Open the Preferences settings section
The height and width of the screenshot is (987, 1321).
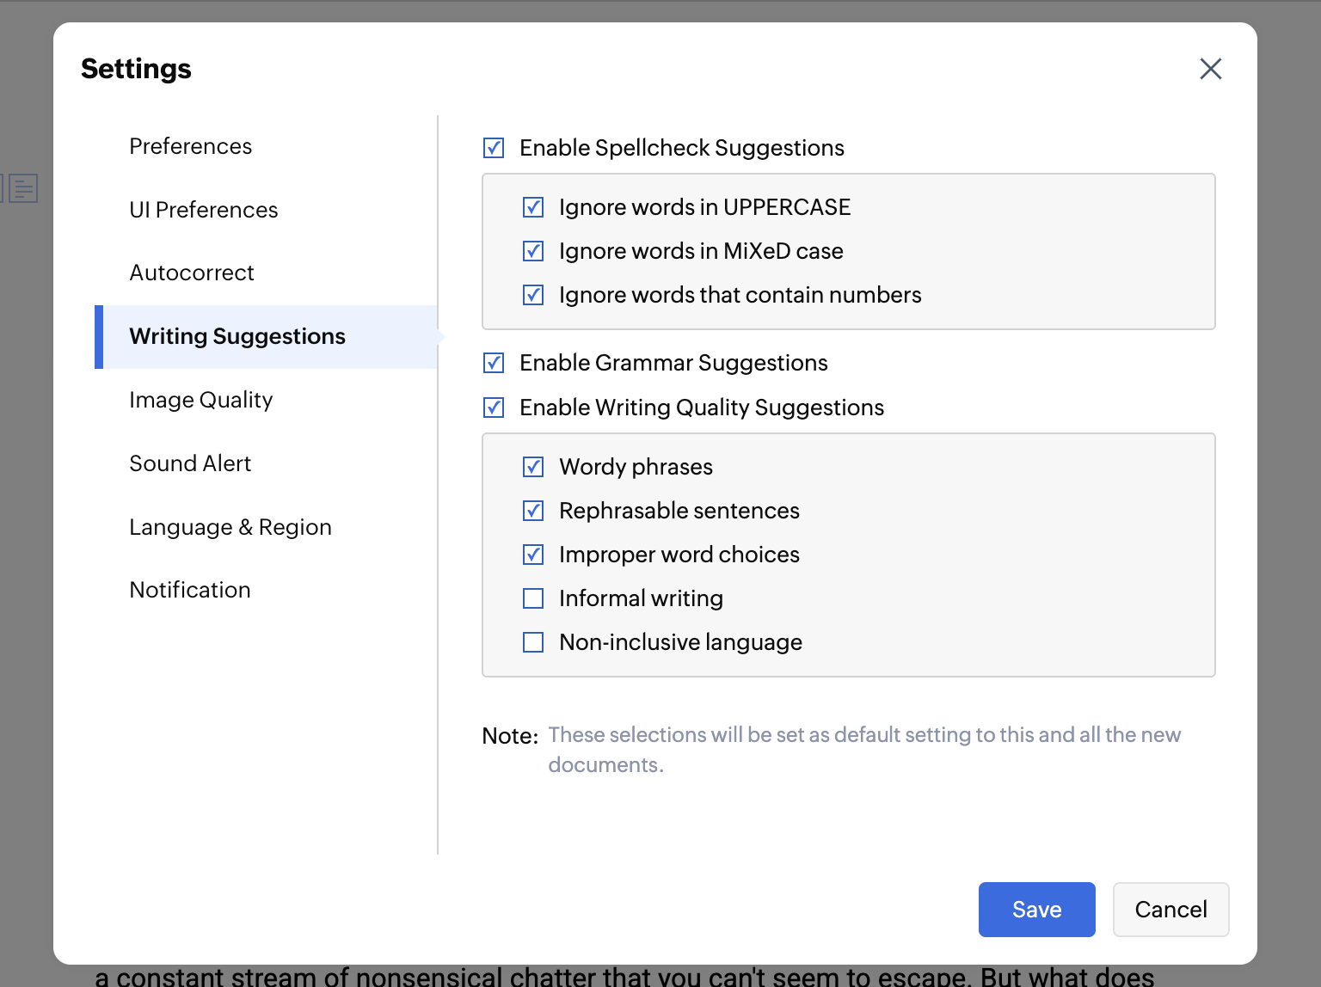(190, 146)
